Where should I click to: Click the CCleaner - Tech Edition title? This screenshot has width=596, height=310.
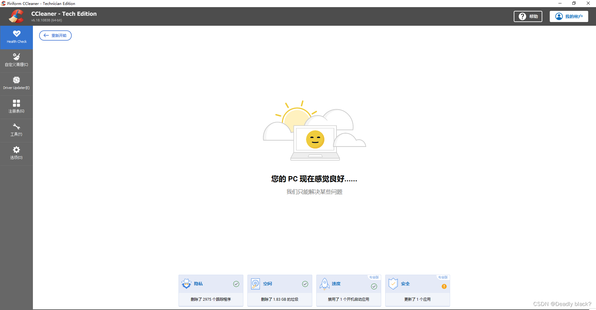pos(64,14)
